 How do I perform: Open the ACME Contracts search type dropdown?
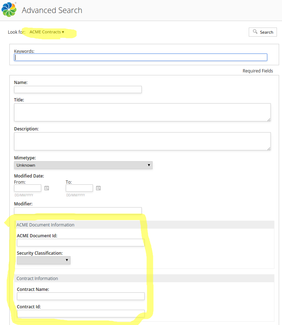click(47, 32)
